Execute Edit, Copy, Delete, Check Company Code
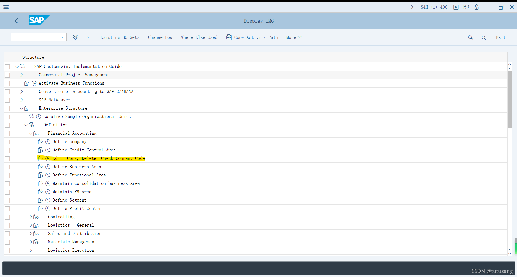This screenshot has height=277, width=517. (48, 158)
